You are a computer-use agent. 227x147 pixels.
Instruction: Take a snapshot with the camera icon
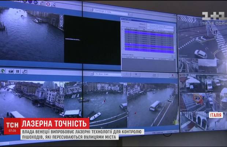[11, 71]
